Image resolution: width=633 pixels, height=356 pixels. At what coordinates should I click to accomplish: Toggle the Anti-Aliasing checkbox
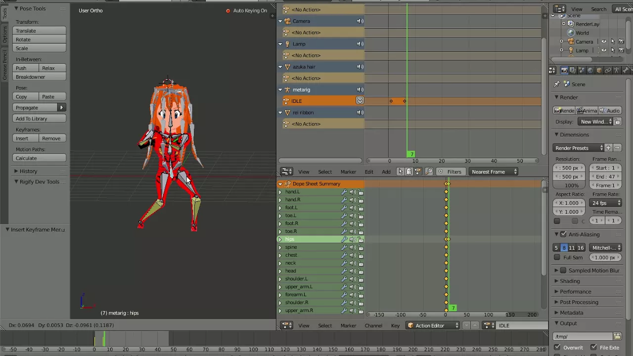tap(563, 234)
